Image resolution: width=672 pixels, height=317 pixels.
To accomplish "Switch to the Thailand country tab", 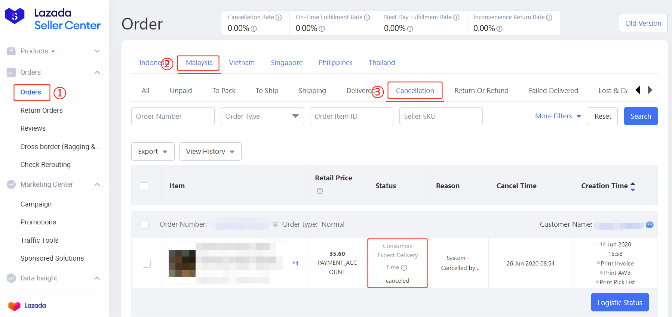I will click(382, 63).
